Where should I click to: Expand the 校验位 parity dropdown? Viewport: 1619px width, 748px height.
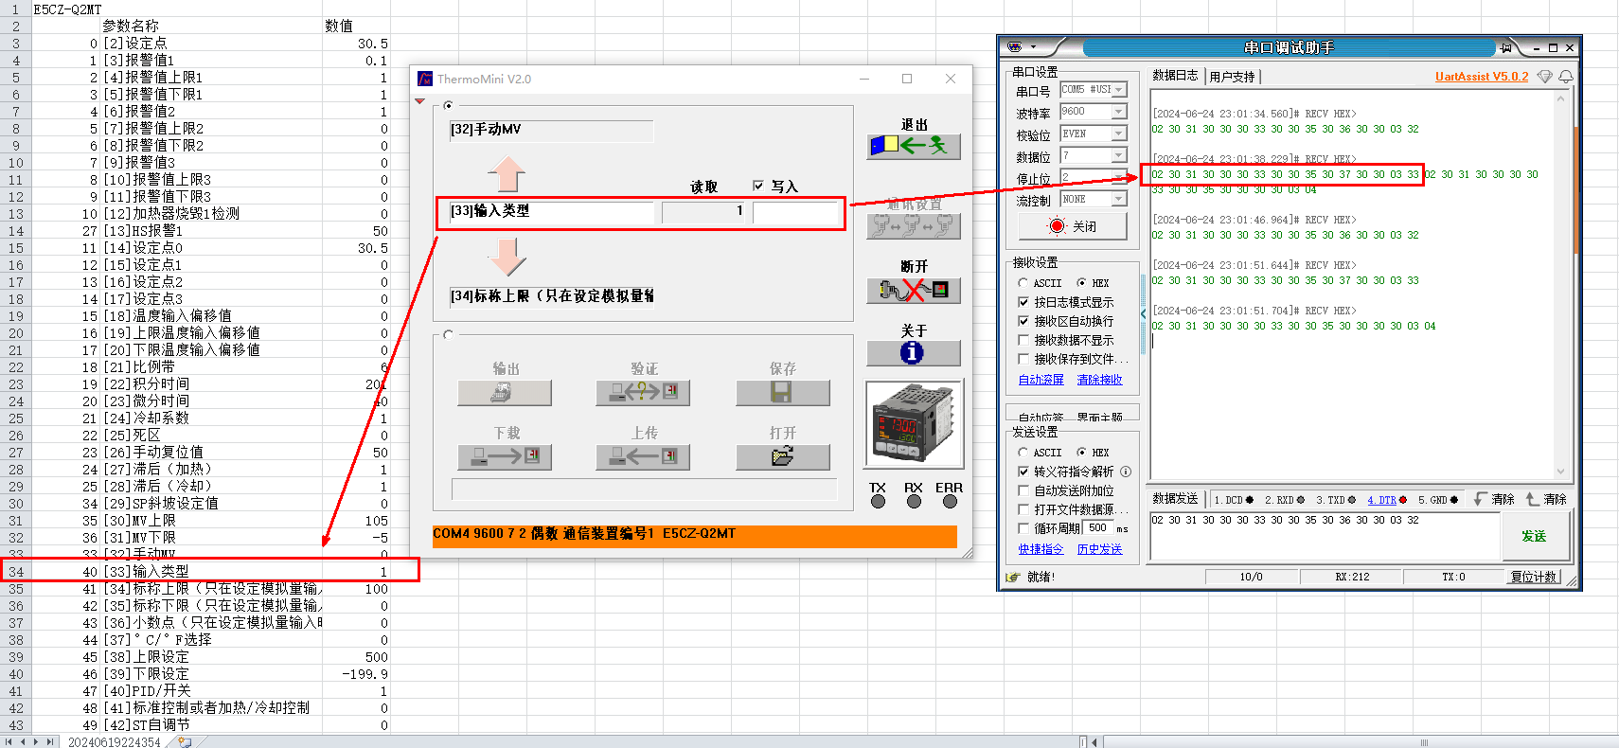(x=1119, y=134)
